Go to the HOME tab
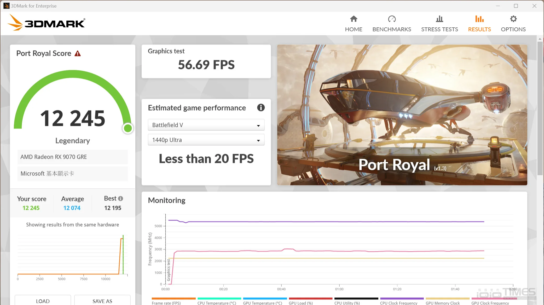Screen dimensions: 544x305 354,23
